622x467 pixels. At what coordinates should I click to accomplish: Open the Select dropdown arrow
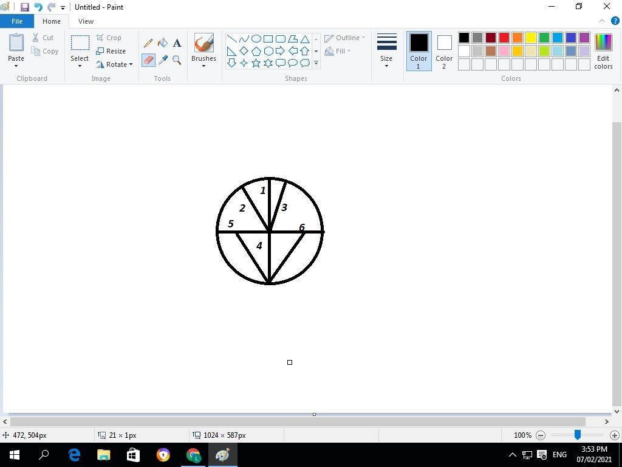click(80, 66)
